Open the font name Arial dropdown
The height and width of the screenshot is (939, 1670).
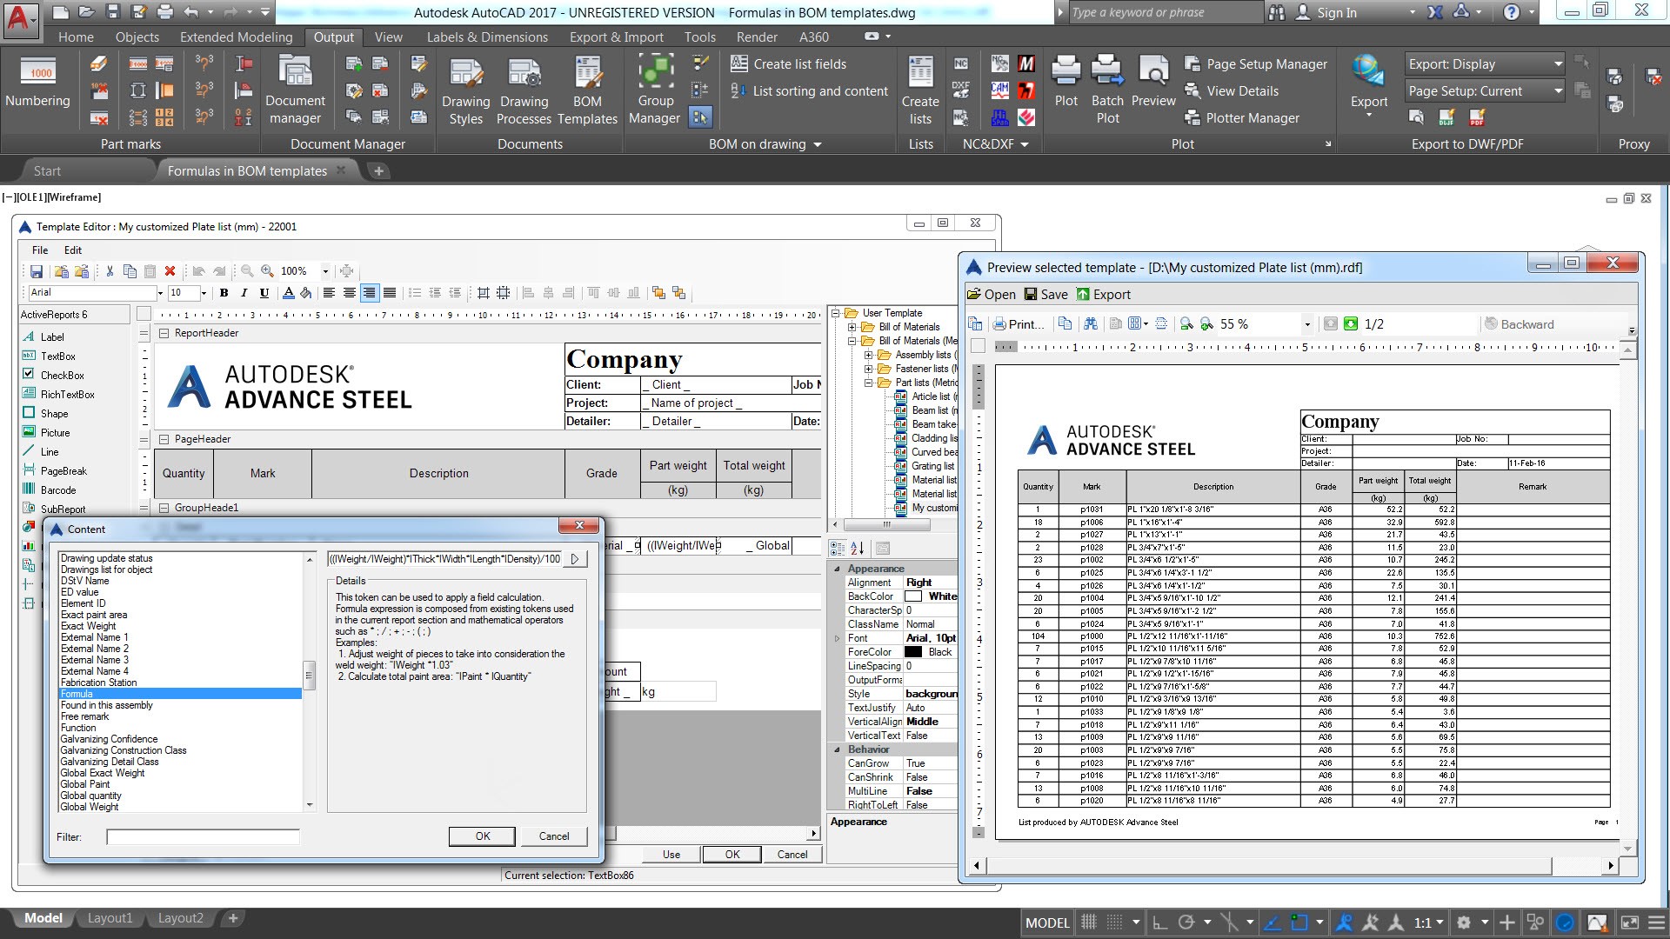pos(159,293)
